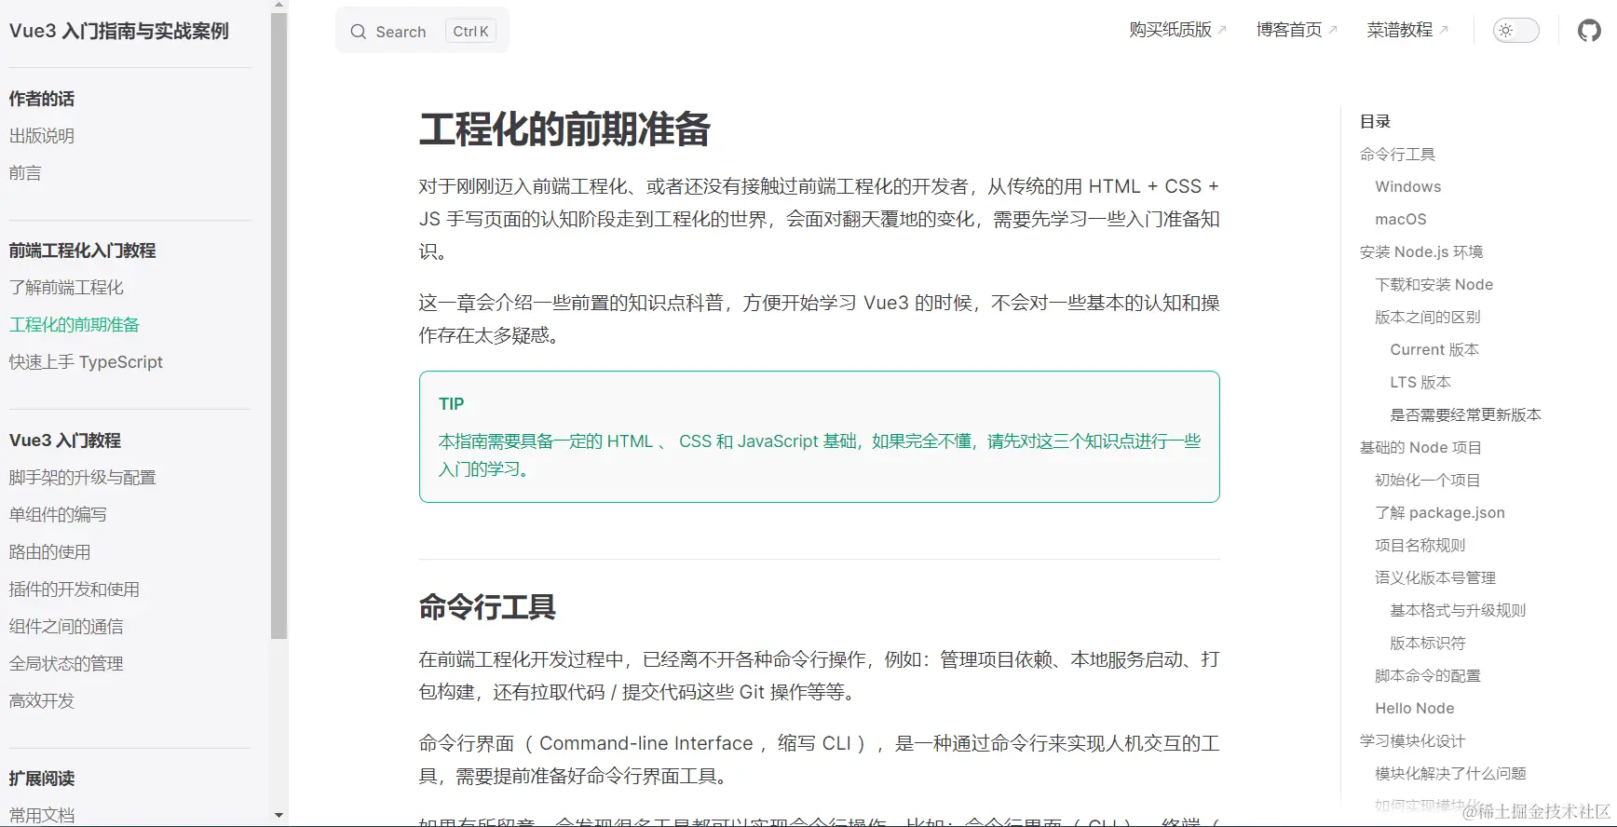The width and height of the screenshot is (1617, 827).
Task: Click the external-link arrow beside 博客首页
Action: 1332,30
